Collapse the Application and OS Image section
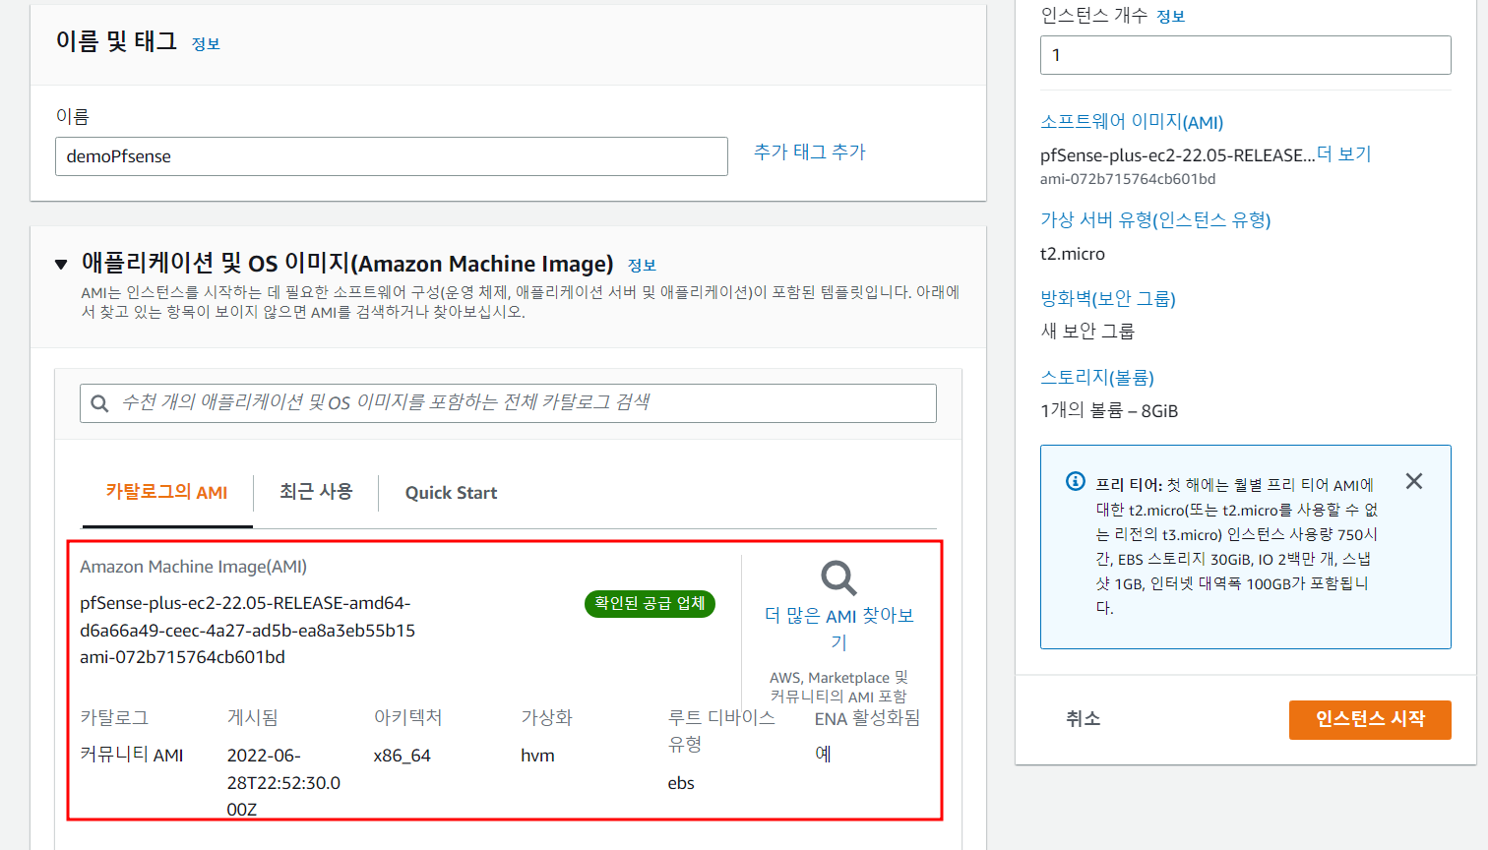 click(x=61, y=265)
